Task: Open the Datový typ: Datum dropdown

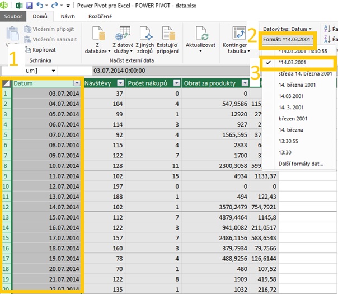Action: (x=287, y=29)
